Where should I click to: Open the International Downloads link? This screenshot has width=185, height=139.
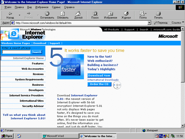[x=103, y=80]
